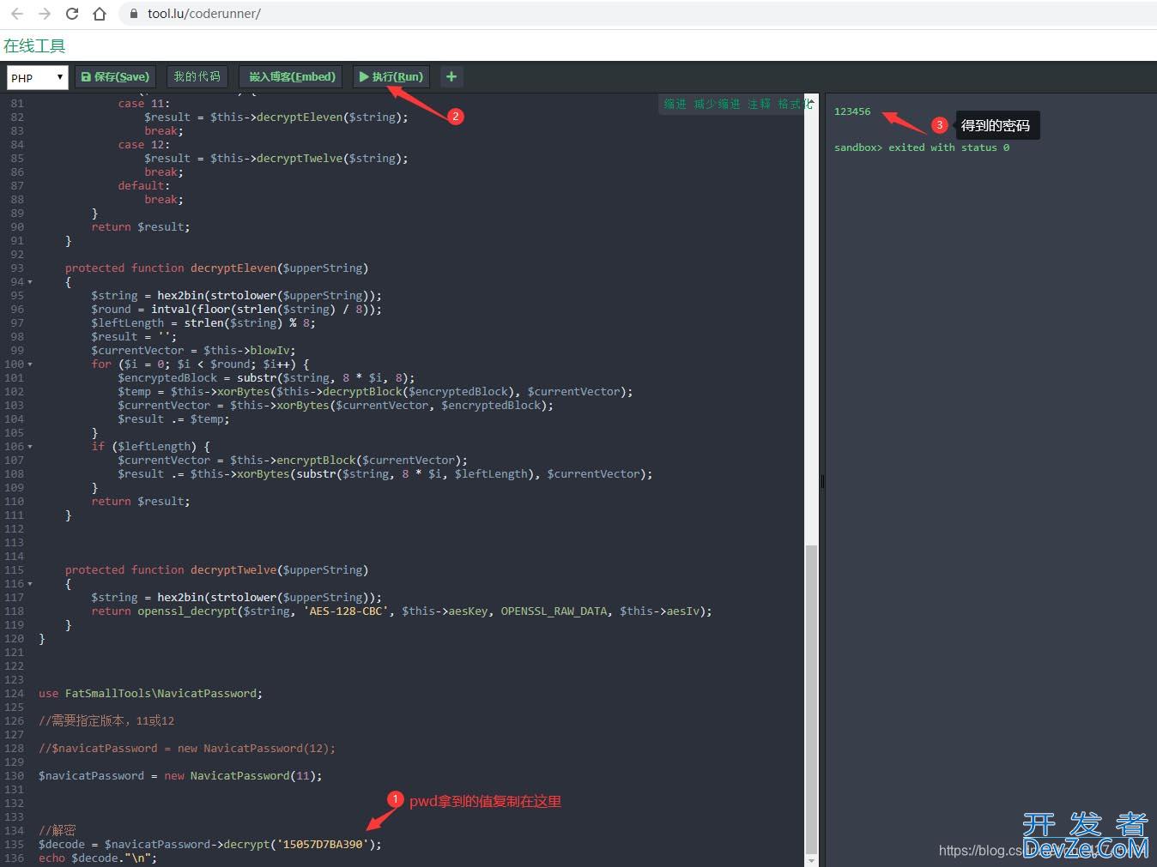Click 'default:' on line 87
The width and height of the screenshot is (1157, 867).
pyautogui.click(x=144, y=186)
